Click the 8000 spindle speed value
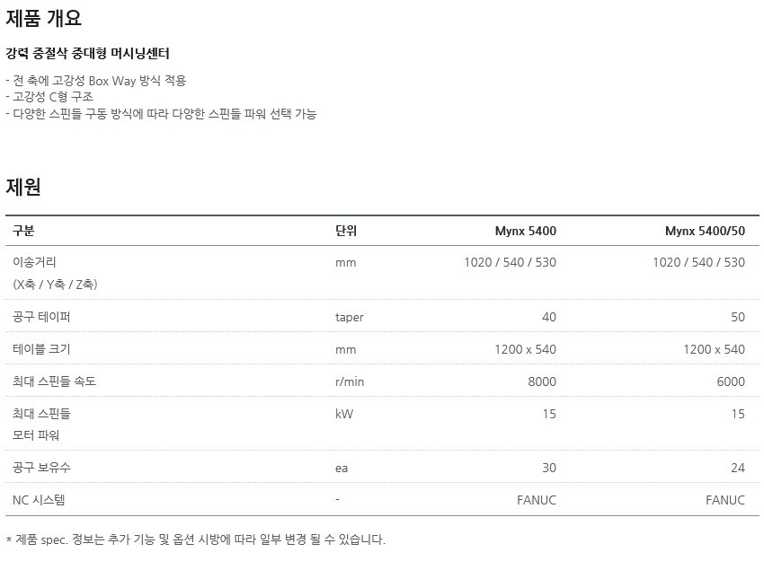Viewport: 764px width, 570px height. [542, 381]
